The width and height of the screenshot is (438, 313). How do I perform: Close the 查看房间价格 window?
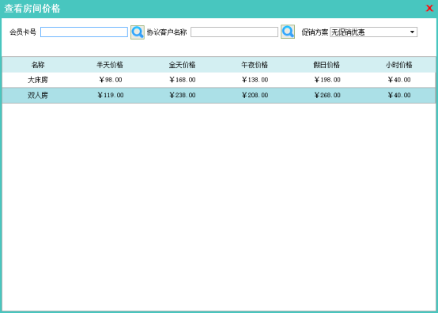(429, 8)
